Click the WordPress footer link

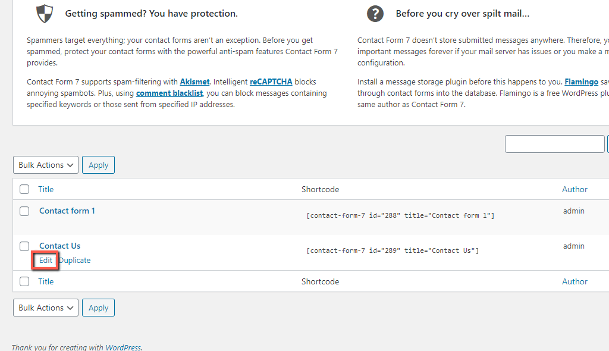point(123,347)
